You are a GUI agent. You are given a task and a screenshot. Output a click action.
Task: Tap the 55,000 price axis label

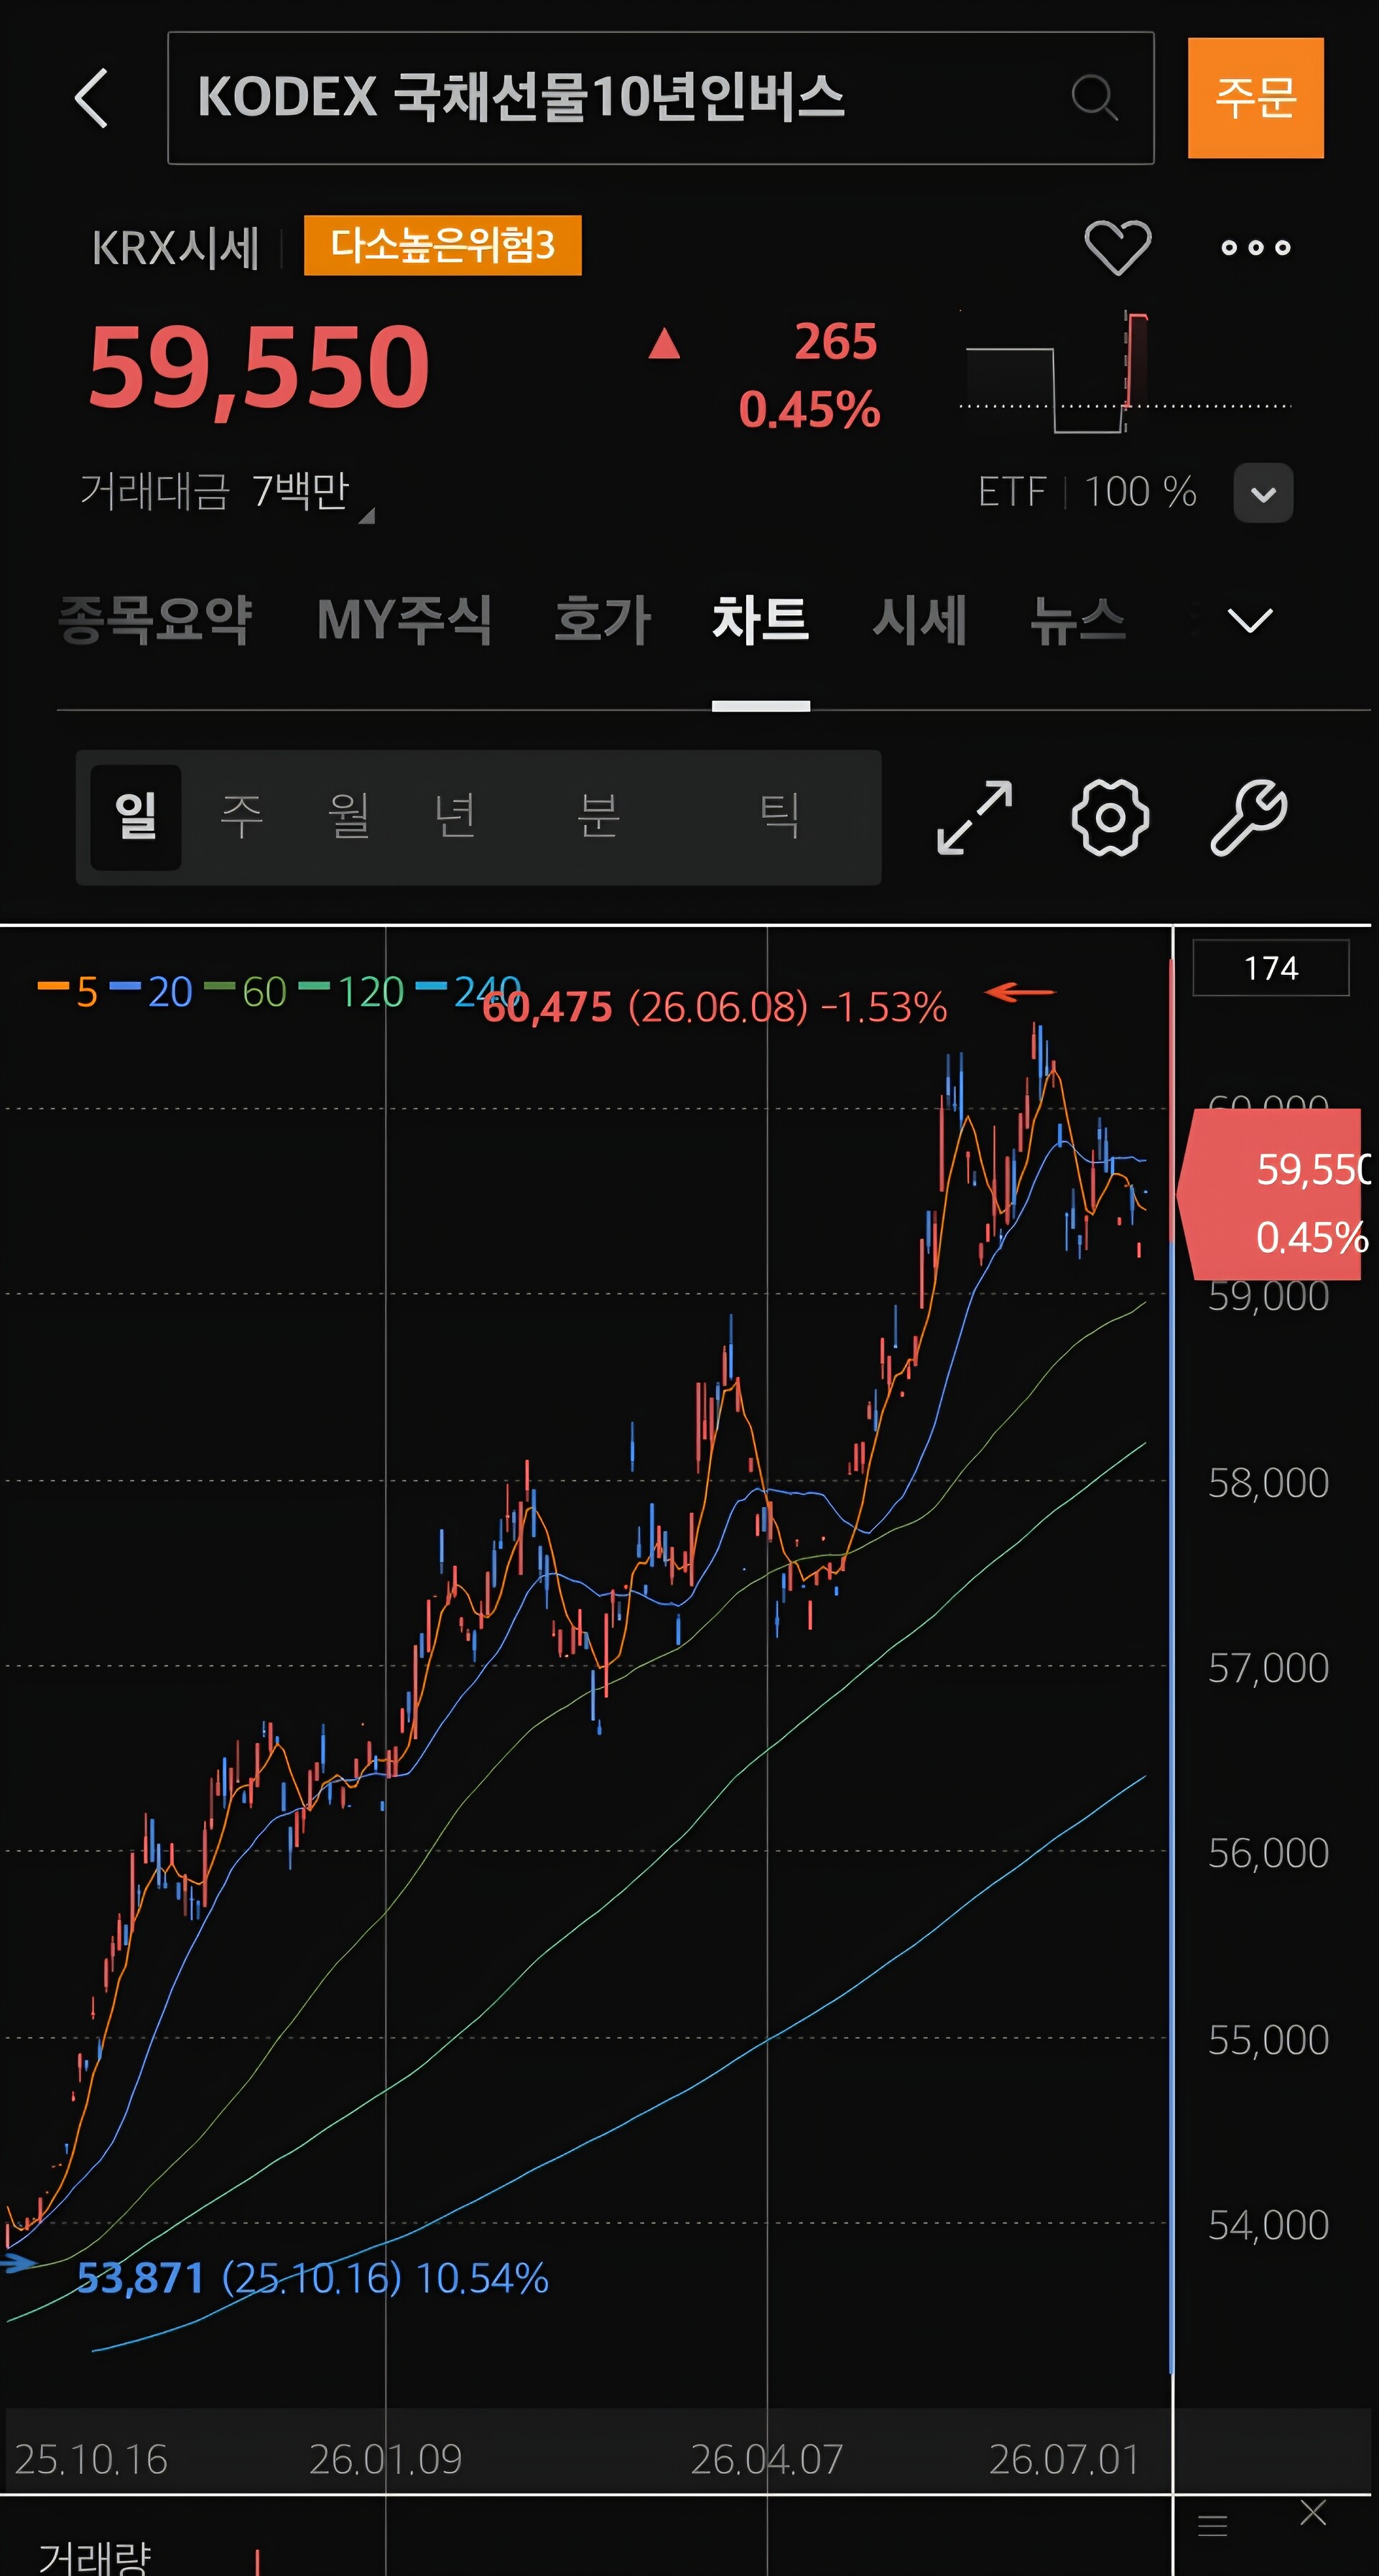1268,2040
